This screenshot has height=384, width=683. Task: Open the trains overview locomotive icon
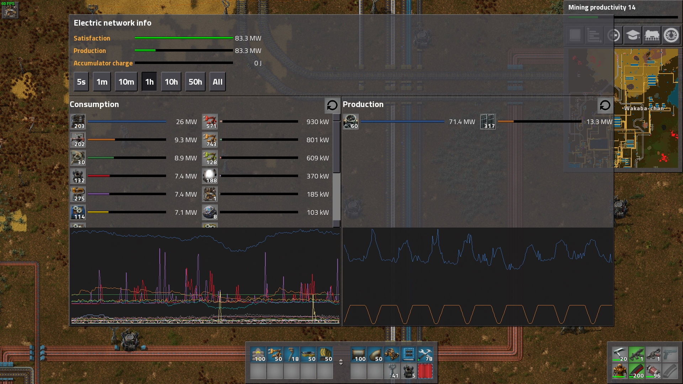pyautogui.click(x=652, y=35)
